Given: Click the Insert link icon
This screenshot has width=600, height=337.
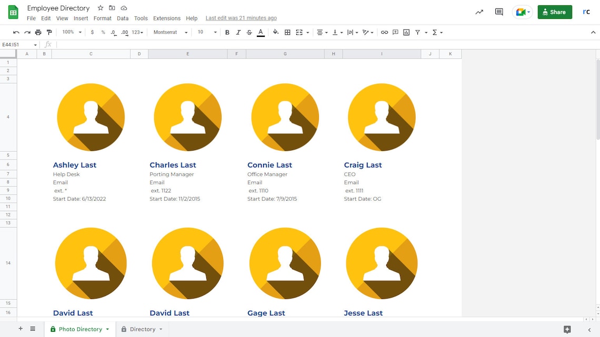Looking at the screenshot, I should [384, 33].
